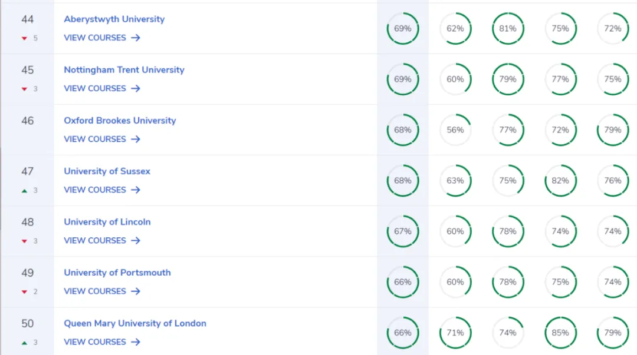This screenshot has width=637, height=355.
Task: Click red down-rank triangle under rank 44
Action: 24,38
